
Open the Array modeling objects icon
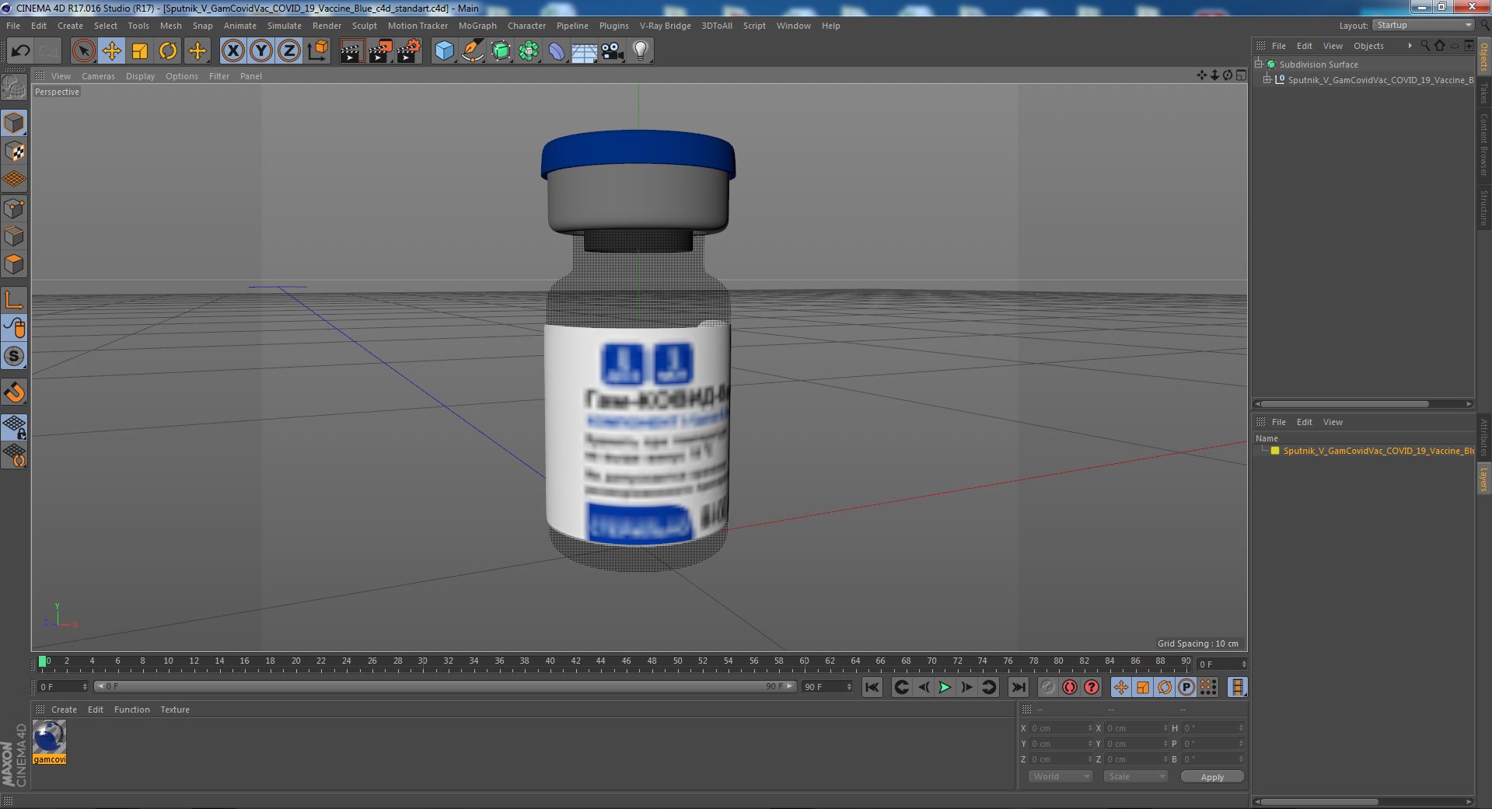529,51
